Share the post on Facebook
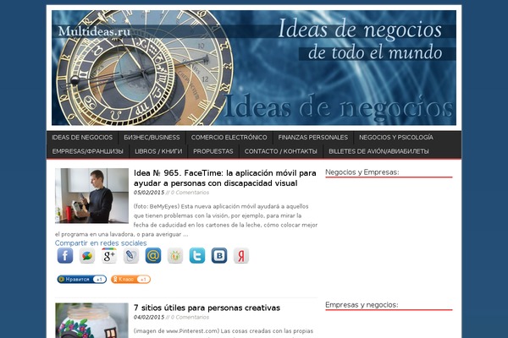Image resolution: width=508 pixels, height=338 pixels. 65,255
